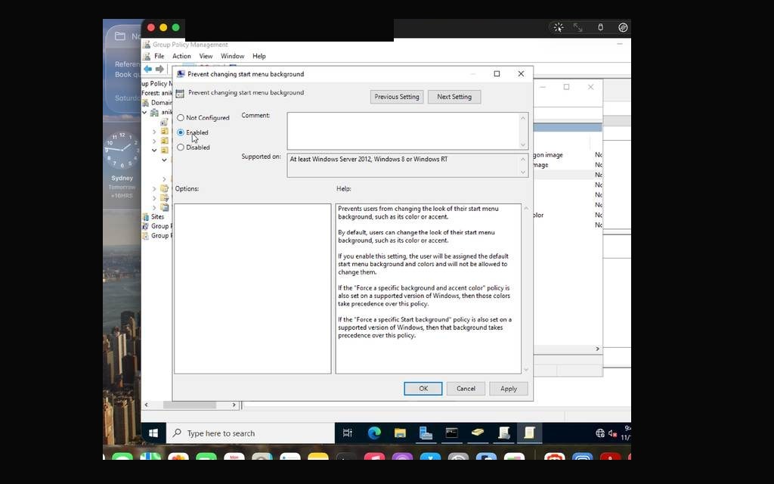Click the yellow tool taskbar icon
This screenshot has height=484, width=774.
[x=478, y=433]
